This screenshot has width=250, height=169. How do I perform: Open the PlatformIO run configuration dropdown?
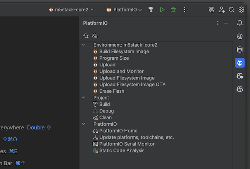[x=124, y=9]
